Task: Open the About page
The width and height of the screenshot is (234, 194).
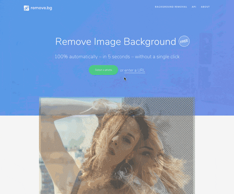Action: coord(205,7)
